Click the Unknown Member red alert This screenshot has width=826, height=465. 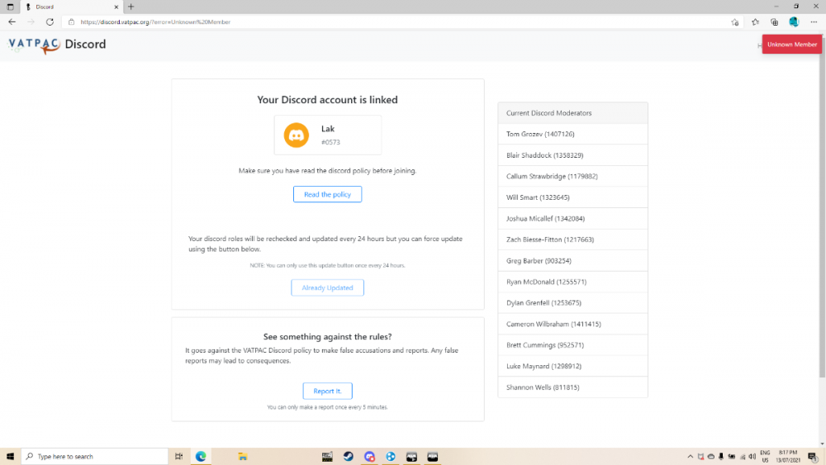click(x=792, y=45)
